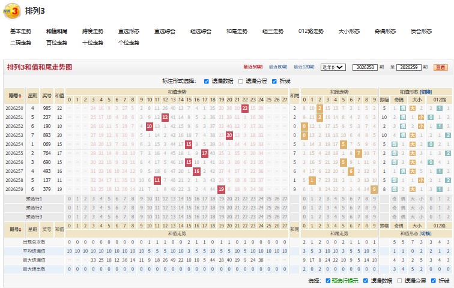Show 最近50期 results
The image size is (454, 288).
(x=253, y=67)
